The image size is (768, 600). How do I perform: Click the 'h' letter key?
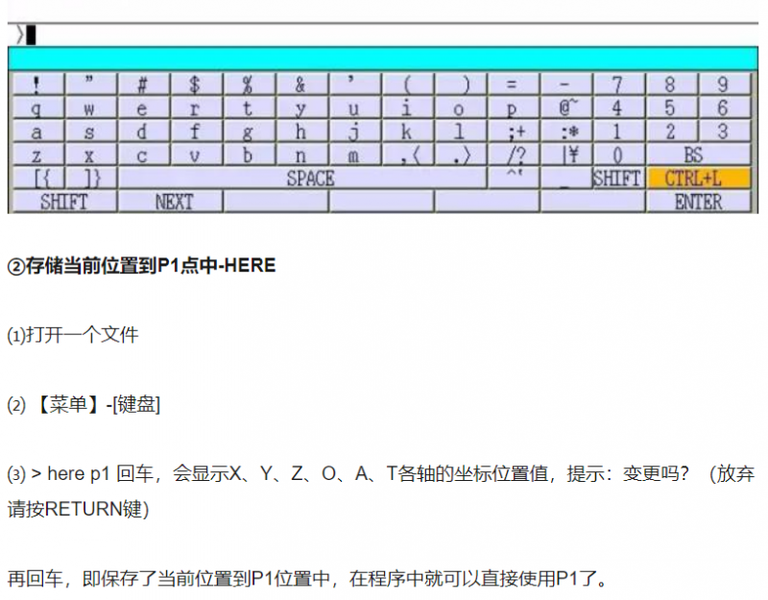click(302, 132)
